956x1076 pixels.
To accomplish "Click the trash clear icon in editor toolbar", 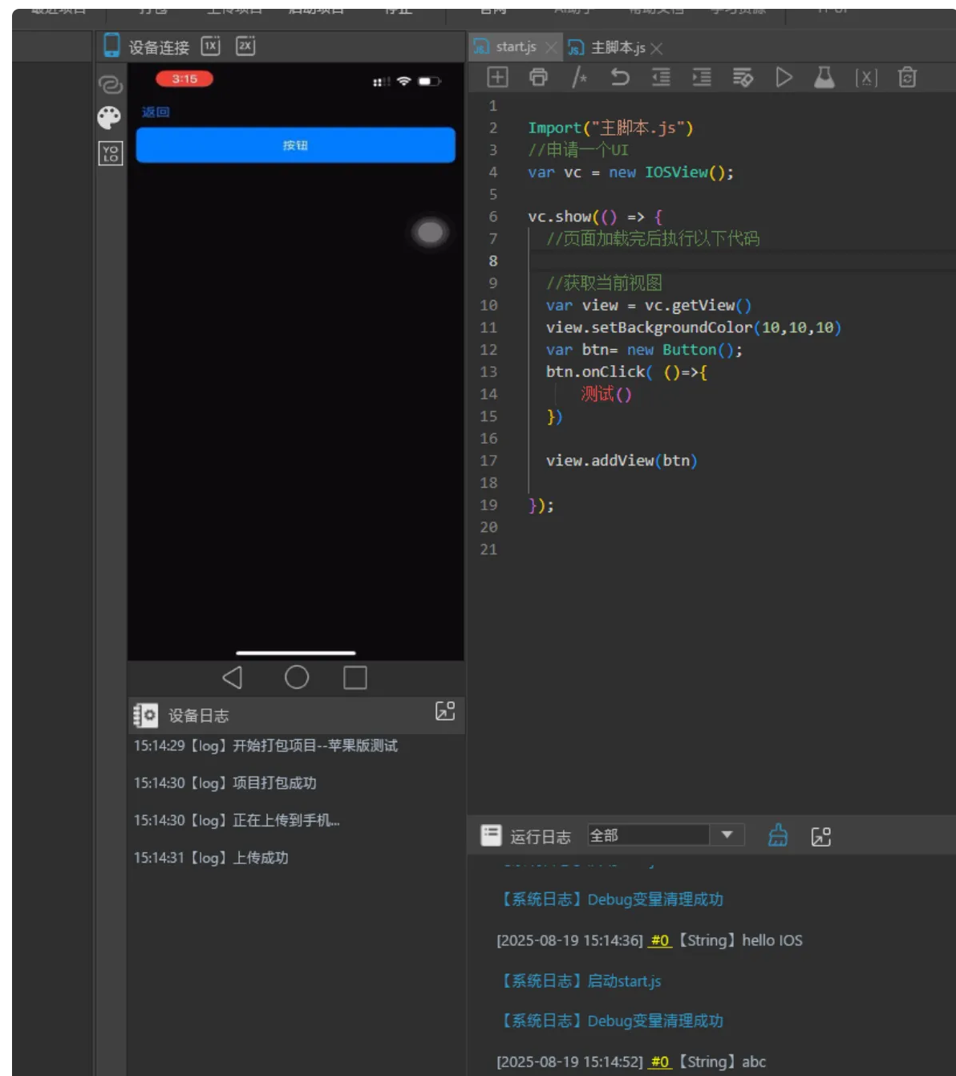I will pos(907,77).
